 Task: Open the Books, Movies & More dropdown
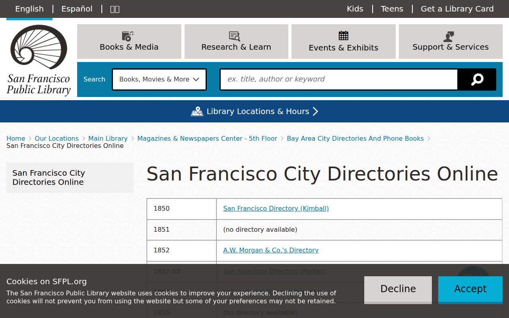click(159, 79)
